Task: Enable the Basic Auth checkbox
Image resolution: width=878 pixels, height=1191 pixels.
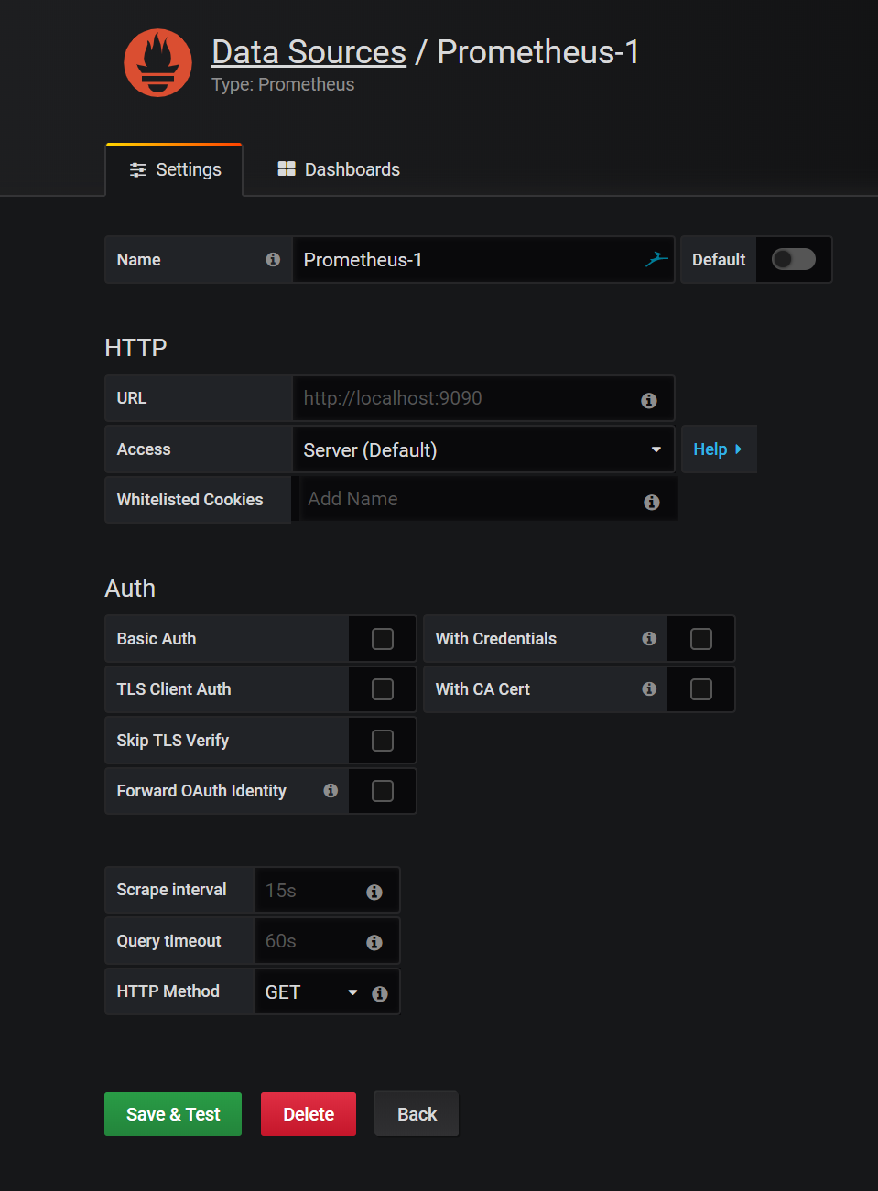Action: (383, 639)
